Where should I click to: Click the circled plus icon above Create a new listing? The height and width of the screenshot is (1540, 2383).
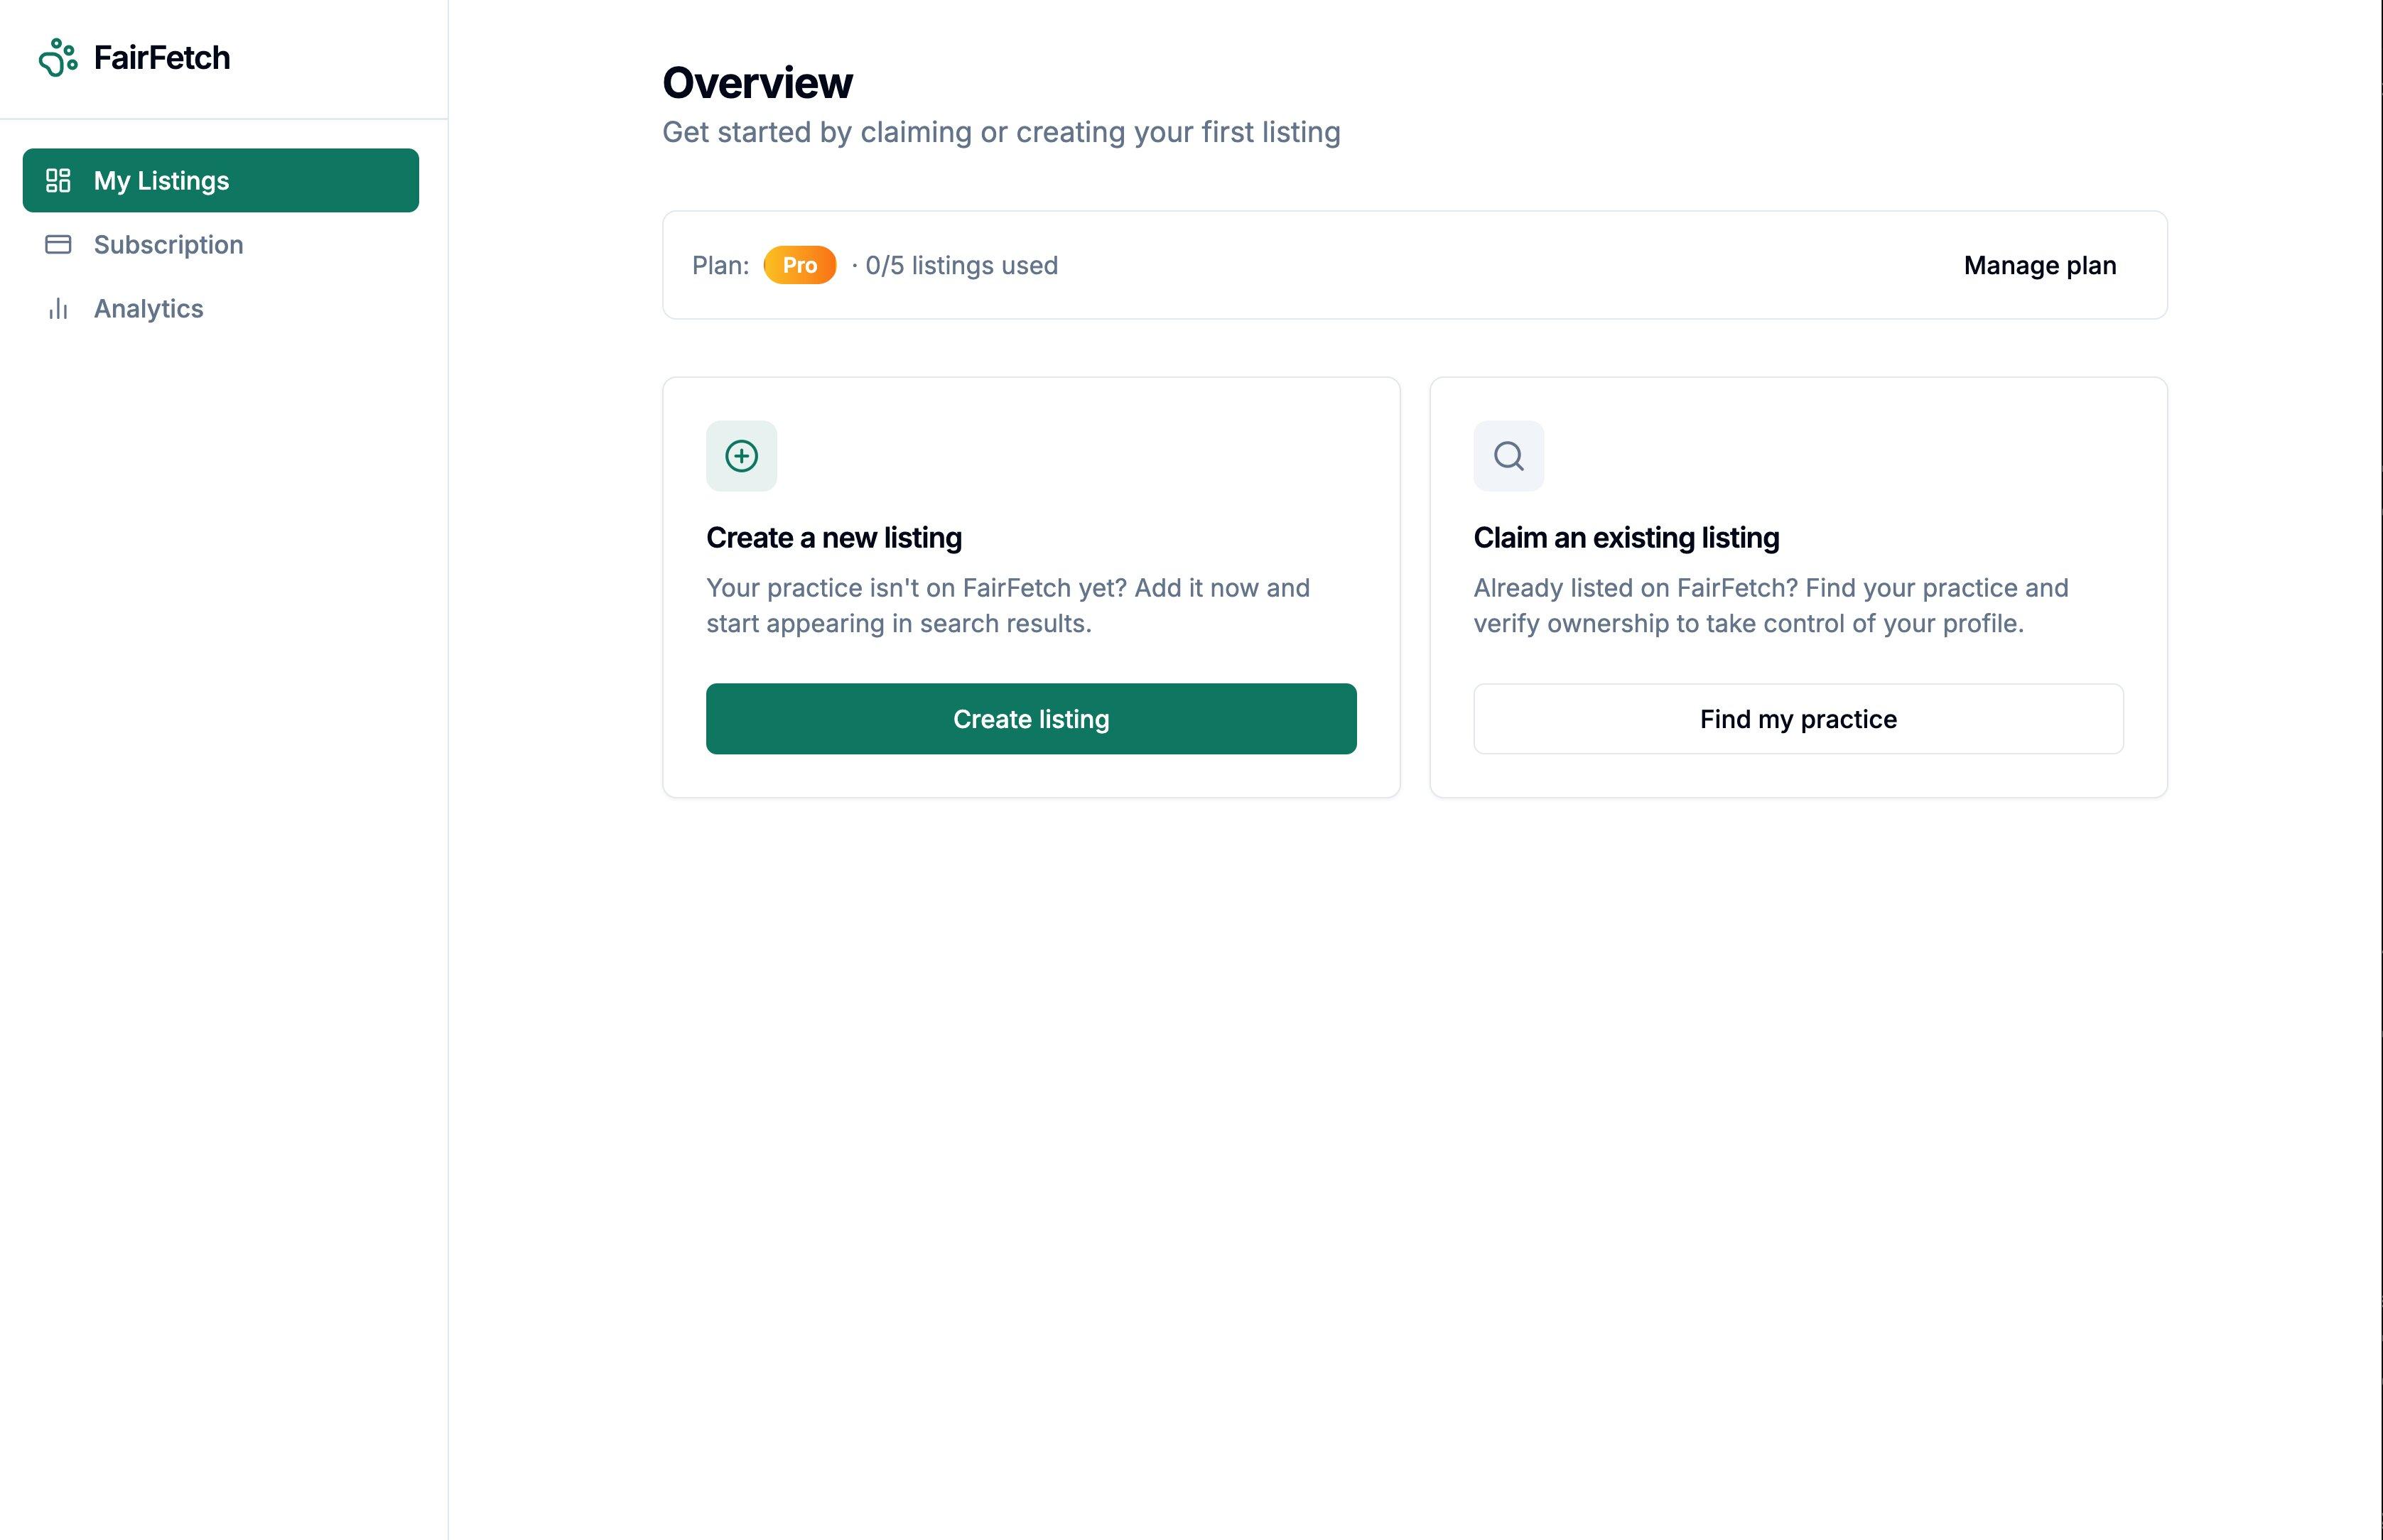740,455
